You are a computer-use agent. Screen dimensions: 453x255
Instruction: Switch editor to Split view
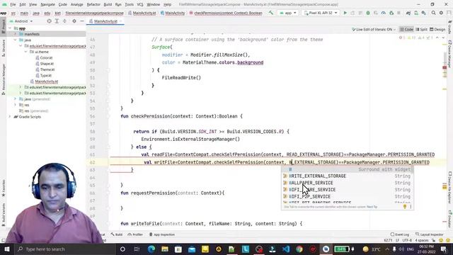422,30
